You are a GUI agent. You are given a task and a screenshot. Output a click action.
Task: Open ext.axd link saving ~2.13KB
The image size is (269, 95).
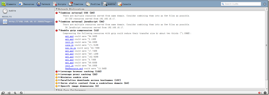[69, 39]
